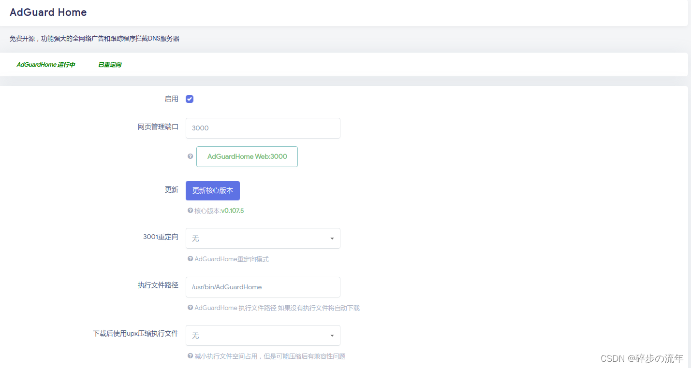
Task: Open the 下载后使用upx压缩执行文件 dropdown
Action: tap(263, 335)
